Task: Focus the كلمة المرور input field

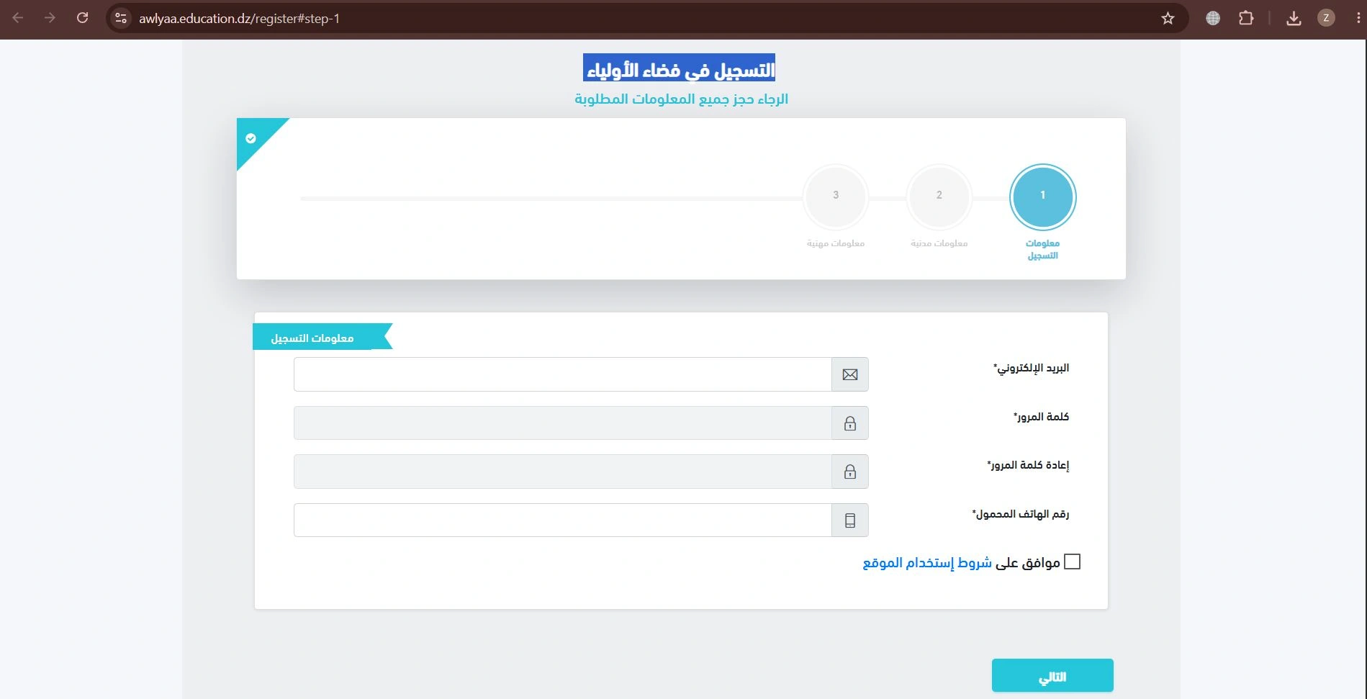Action: click(563, 423)
